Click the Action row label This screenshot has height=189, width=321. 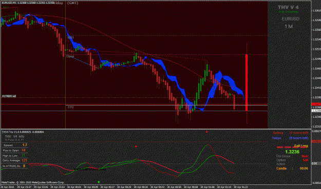coord(280,164)
